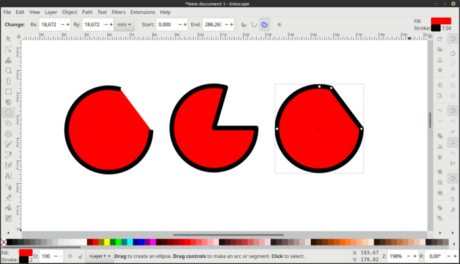Select the Gradient tool
Viewport: 460px width, 264px height.
(8, 219)
